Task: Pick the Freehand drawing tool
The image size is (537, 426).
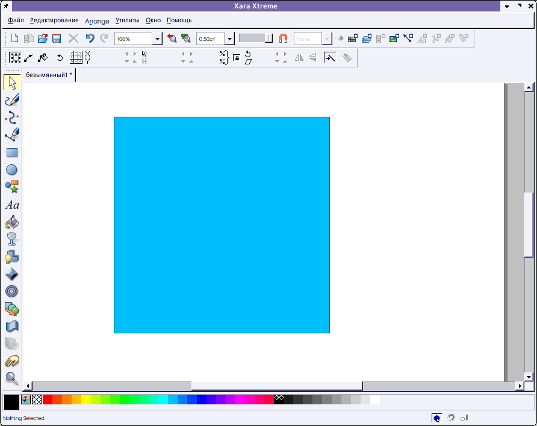Action: [x=11, y=100]
